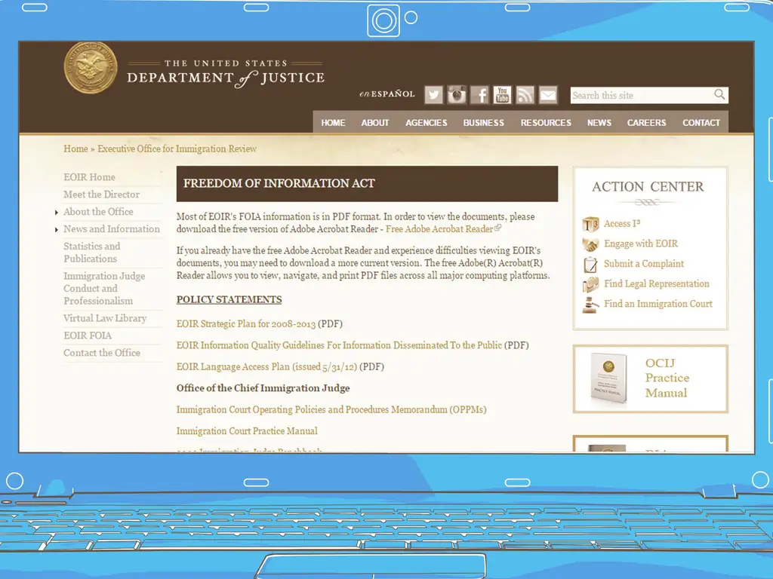Open the Instagram icon in header
The width and height of the screenshot is (773, 579).
click(456, 95)
